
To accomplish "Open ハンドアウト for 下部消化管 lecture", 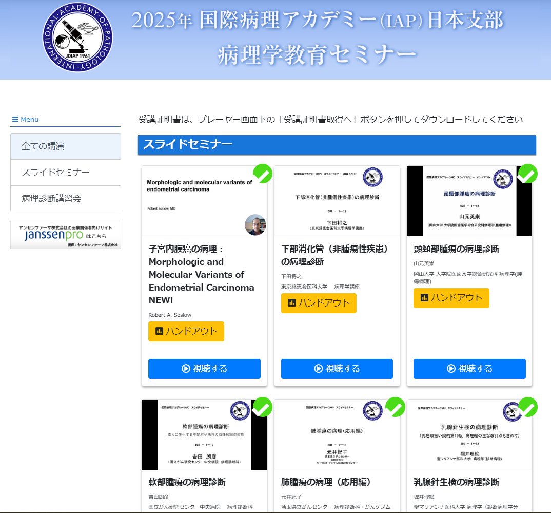I will [319, 303].
